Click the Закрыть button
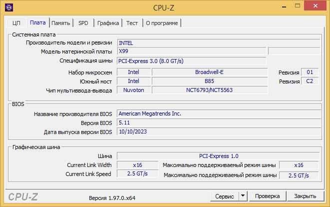 [x=305, y=196]
